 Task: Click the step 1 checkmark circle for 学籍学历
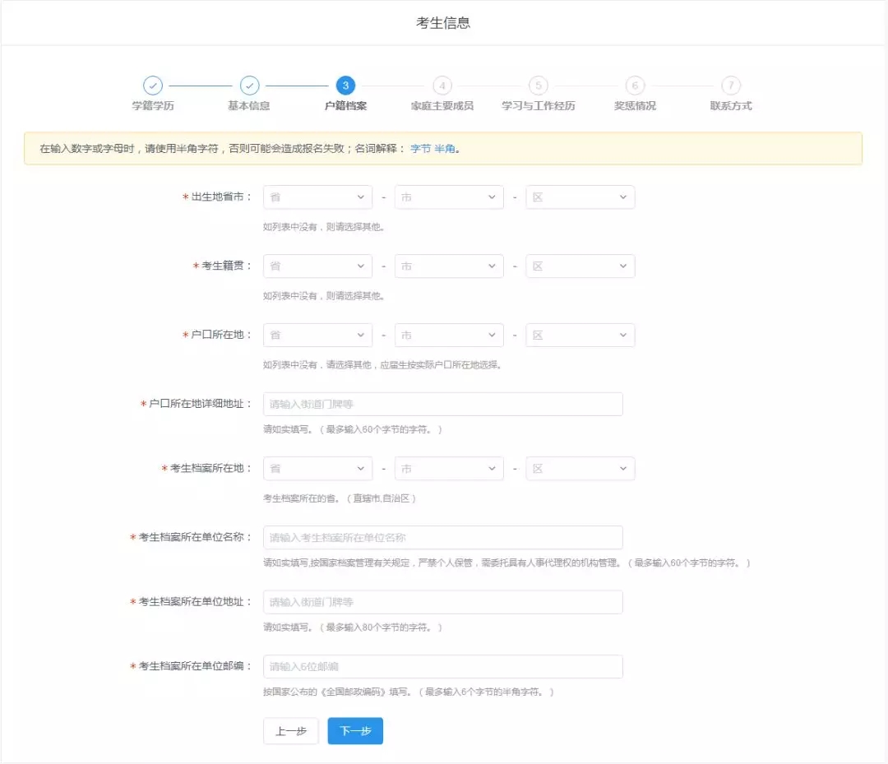(153, 86)
